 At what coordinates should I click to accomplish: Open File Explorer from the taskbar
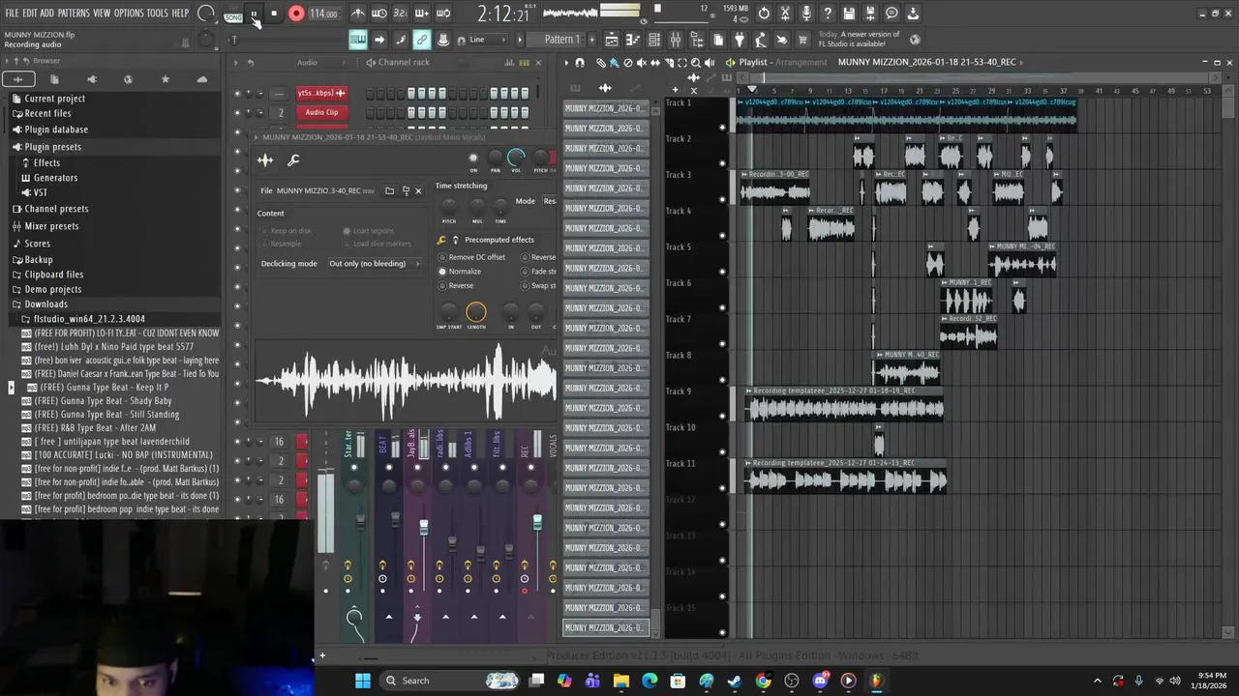click(x=621, y=681)
